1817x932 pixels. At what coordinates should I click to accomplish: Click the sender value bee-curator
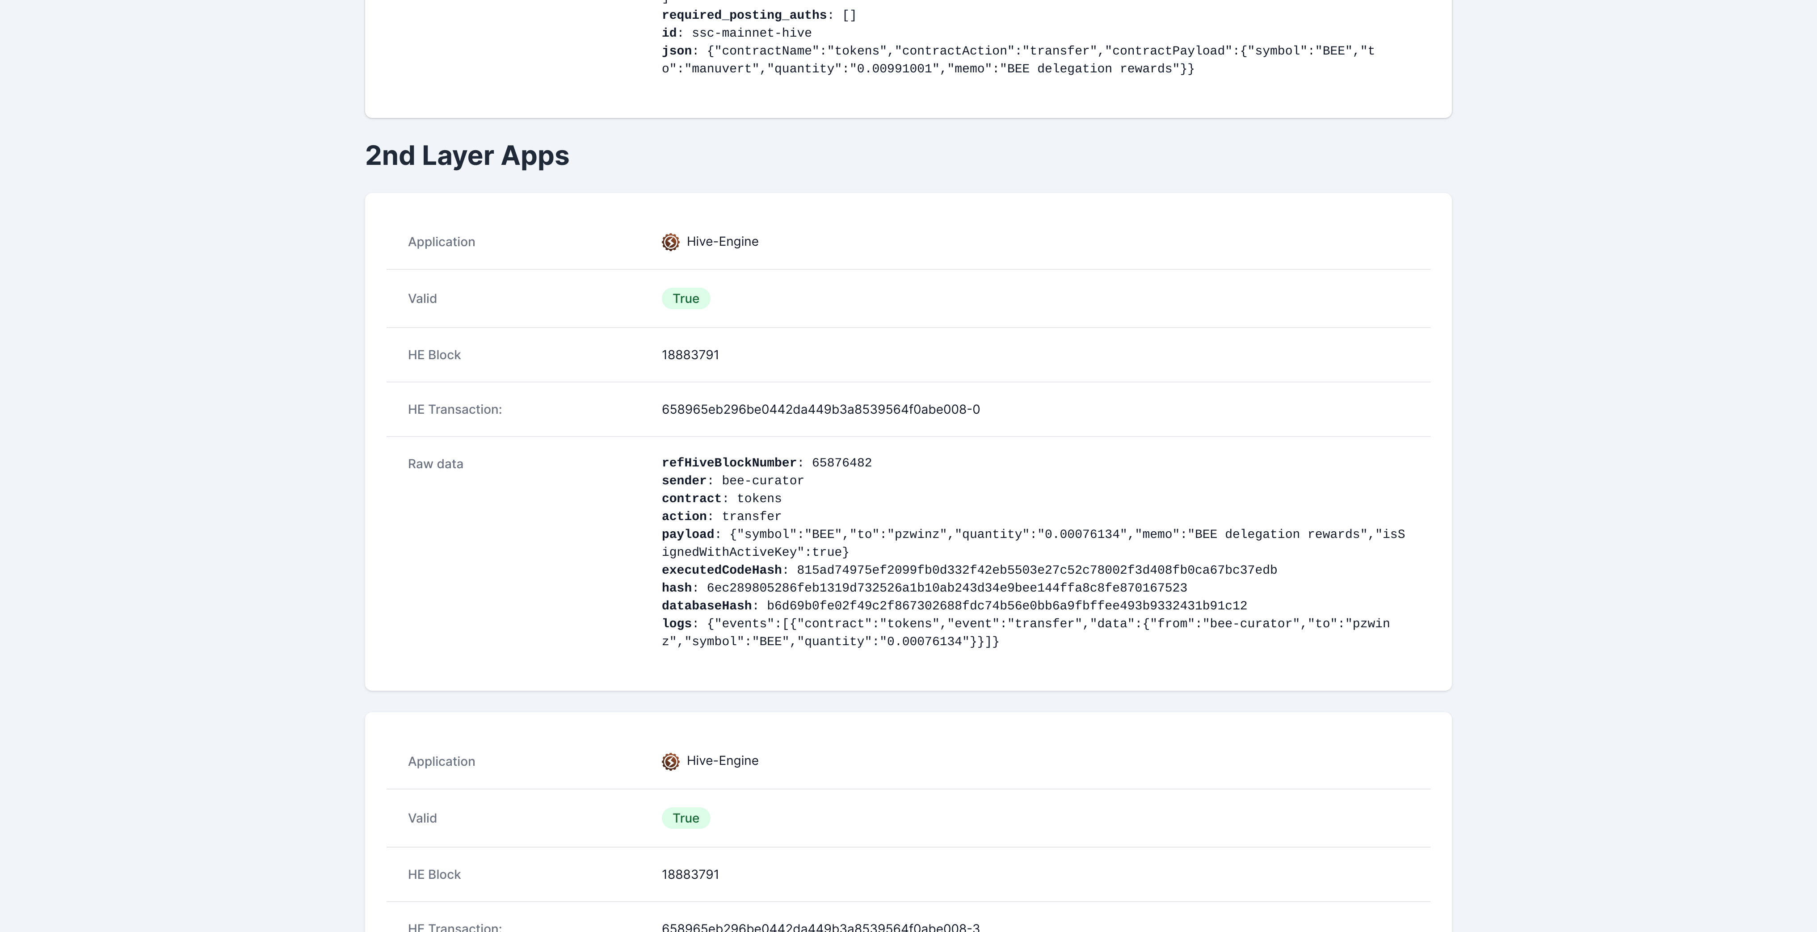click(762, 481)
